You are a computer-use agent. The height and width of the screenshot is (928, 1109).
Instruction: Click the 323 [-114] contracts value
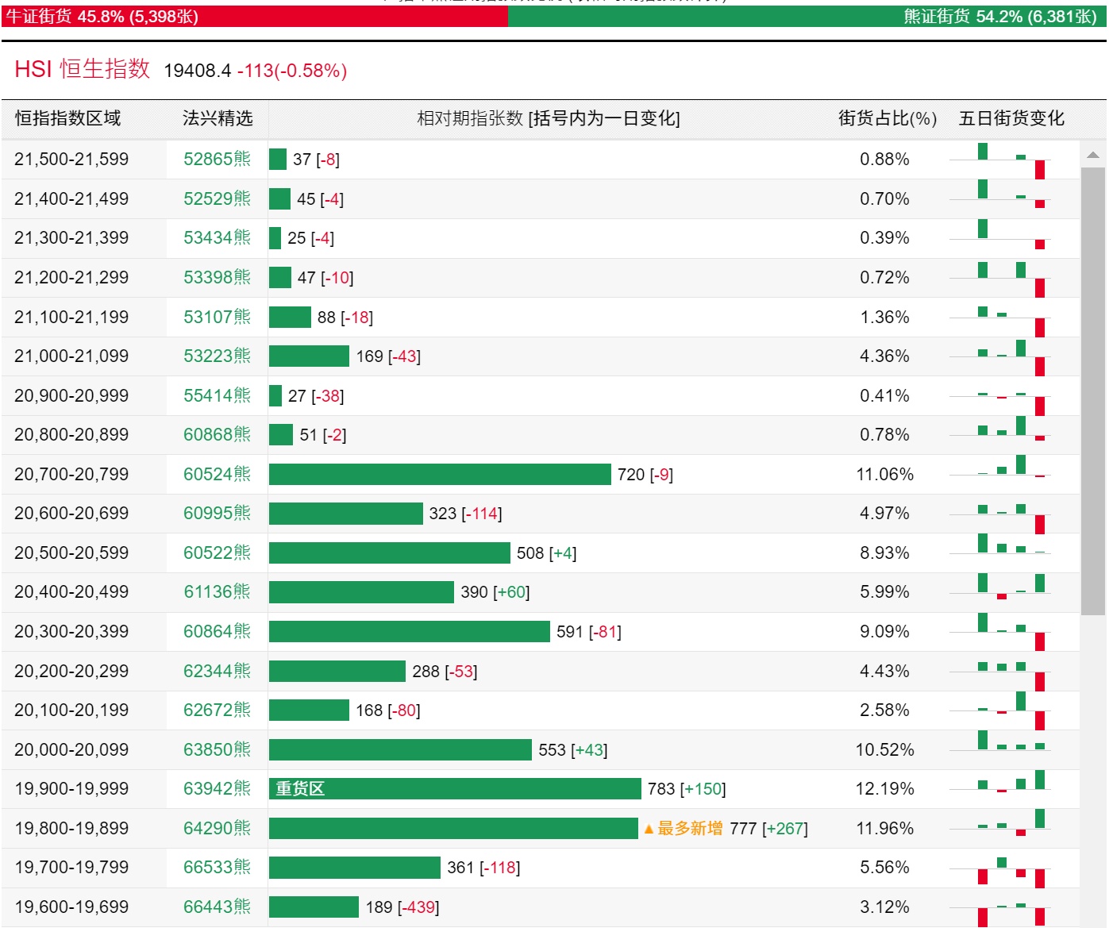tap(466, 514)
